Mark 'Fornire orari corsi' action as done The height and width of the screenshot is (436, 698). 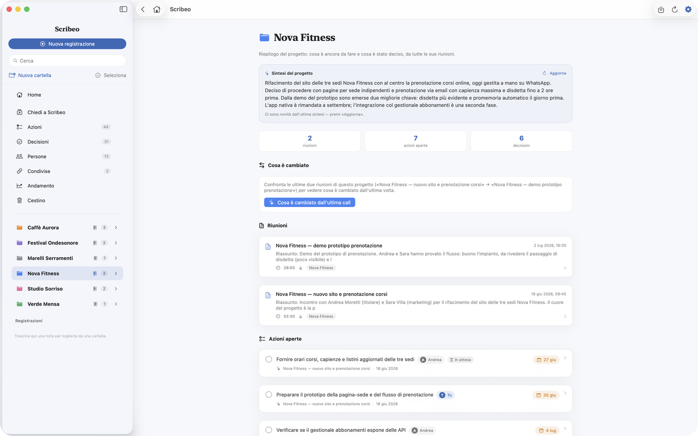click(x=268, y=359)
